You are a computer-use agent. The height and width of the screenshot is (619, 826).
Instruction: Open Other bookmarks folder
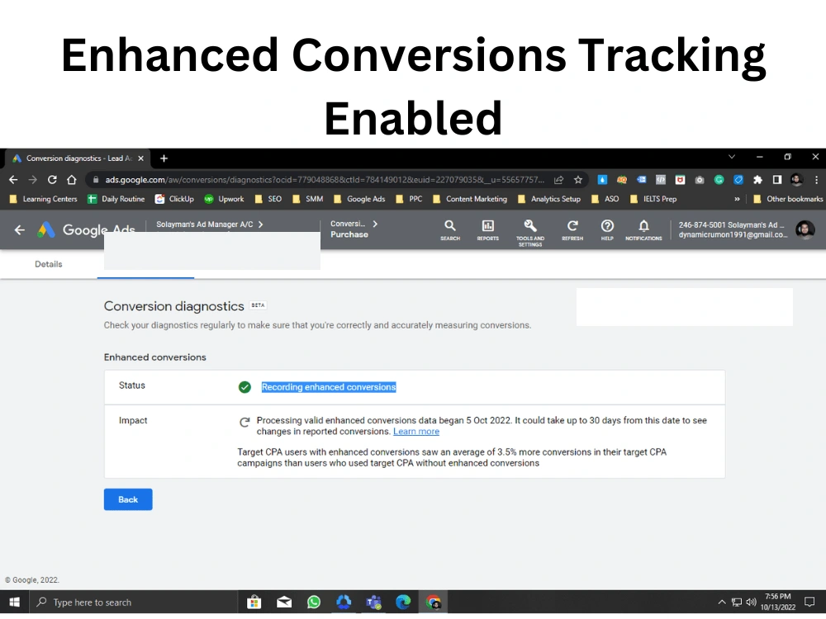[788, 199]
